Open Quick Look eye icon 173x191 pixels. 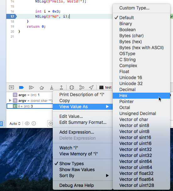coord(27,124)
